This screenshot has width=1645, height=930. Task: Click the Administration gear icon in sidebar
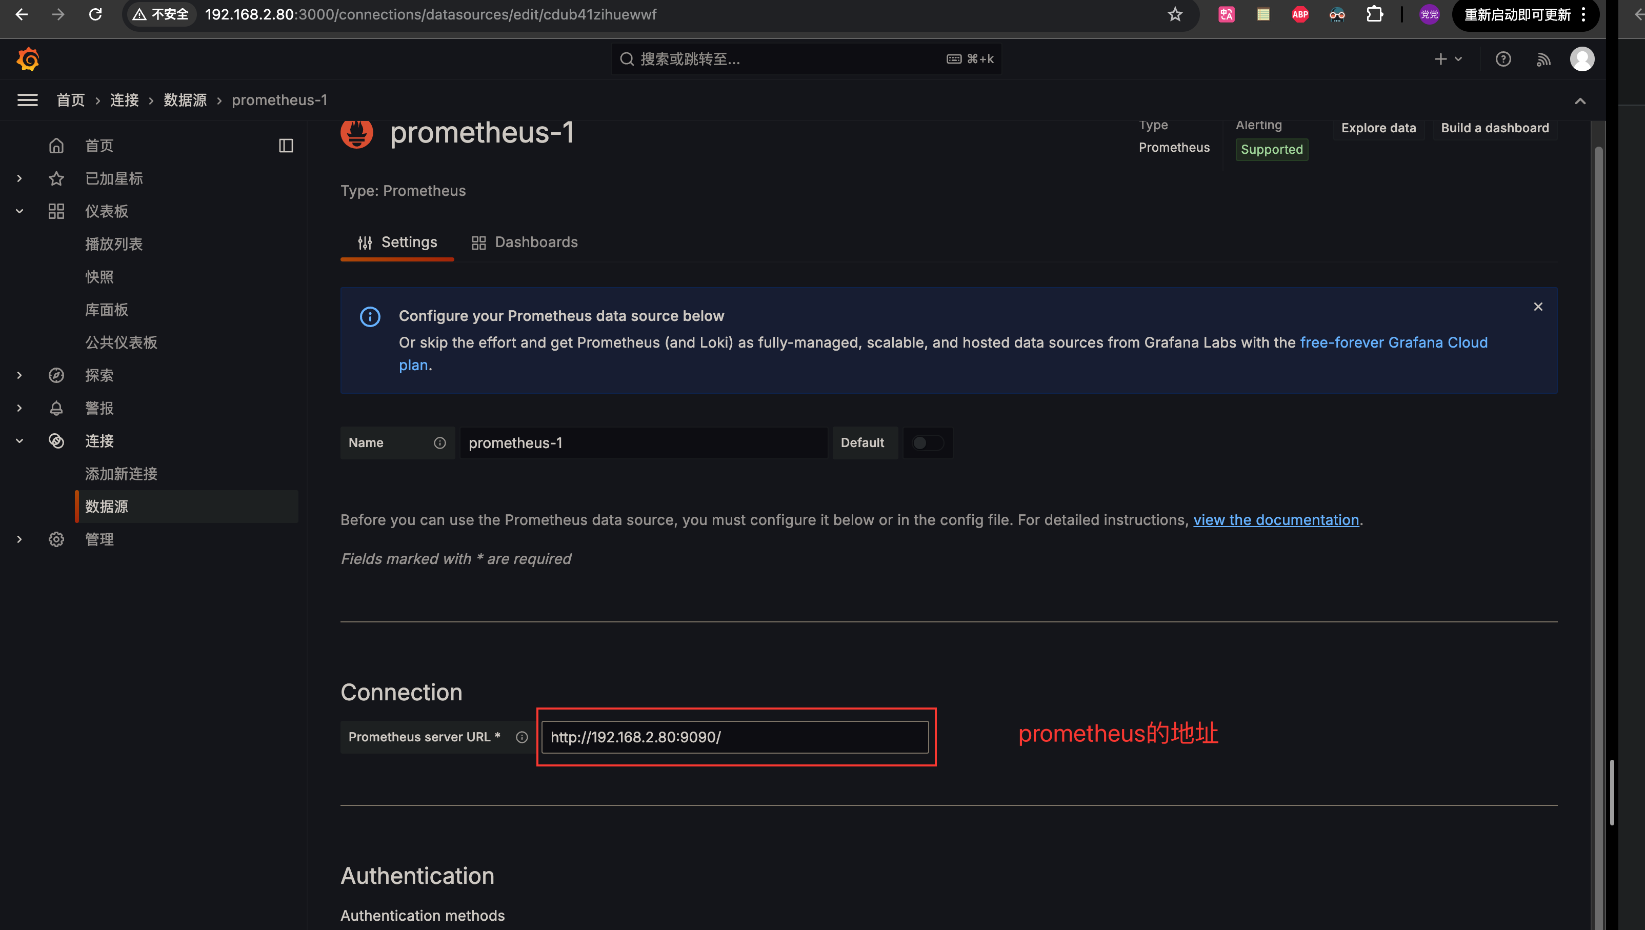click(x=56, y=539)
